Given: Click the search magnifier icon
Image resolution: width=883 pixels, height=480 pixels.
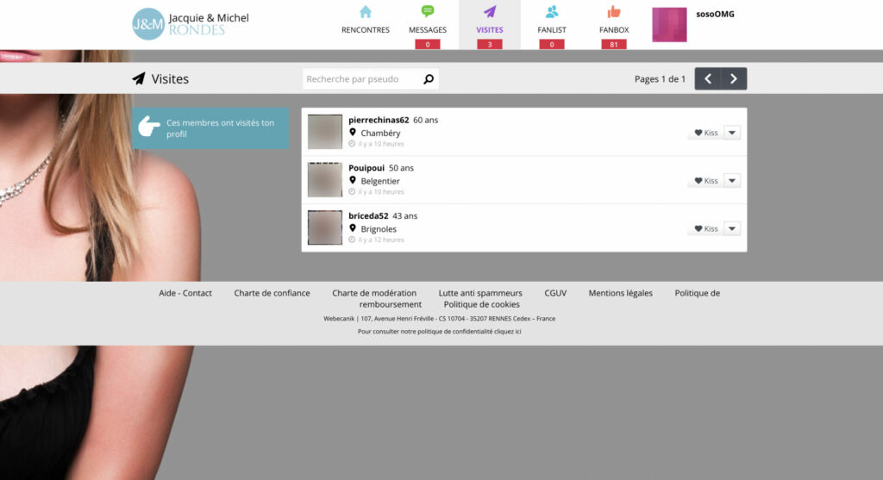Looking at the screenshot, I should pyautogui.click(x=429, y=79).
